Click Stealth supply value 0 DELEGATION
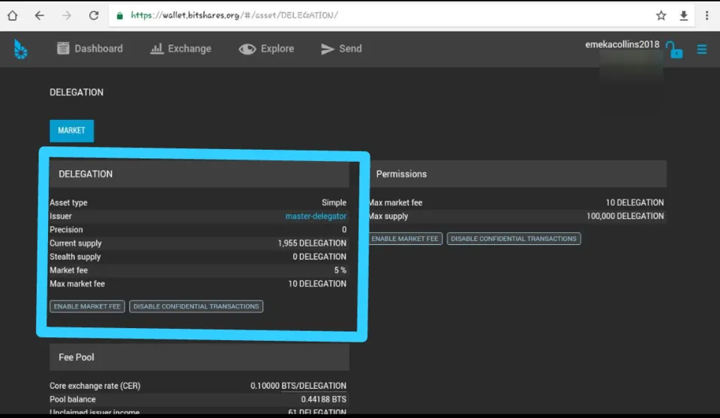The height and width of the screenshot is (418, 720). point(319,256)
